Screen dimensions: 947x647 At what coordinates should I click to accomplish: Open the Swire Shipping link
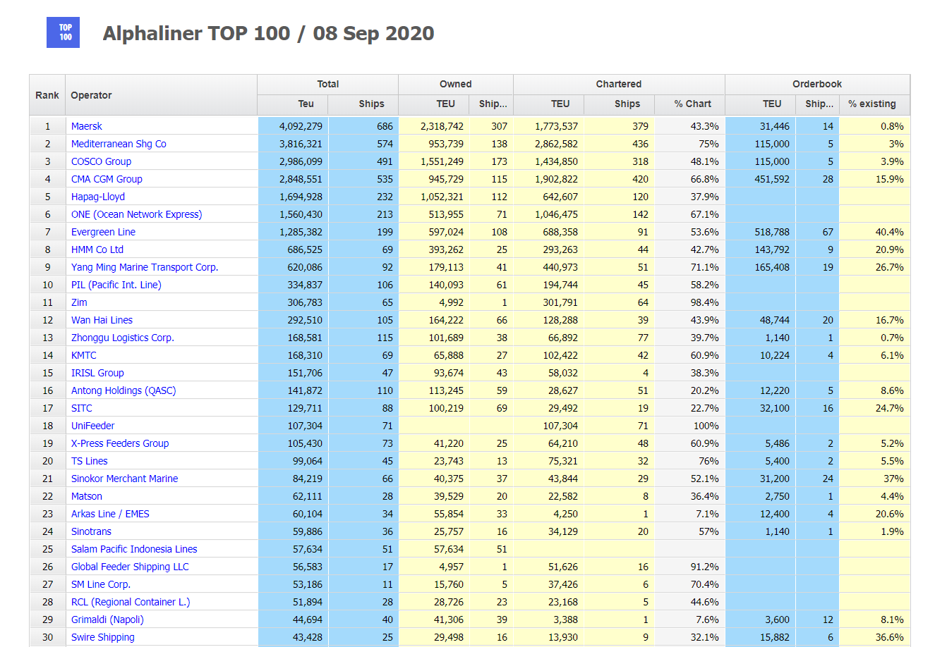click(102, 637)
